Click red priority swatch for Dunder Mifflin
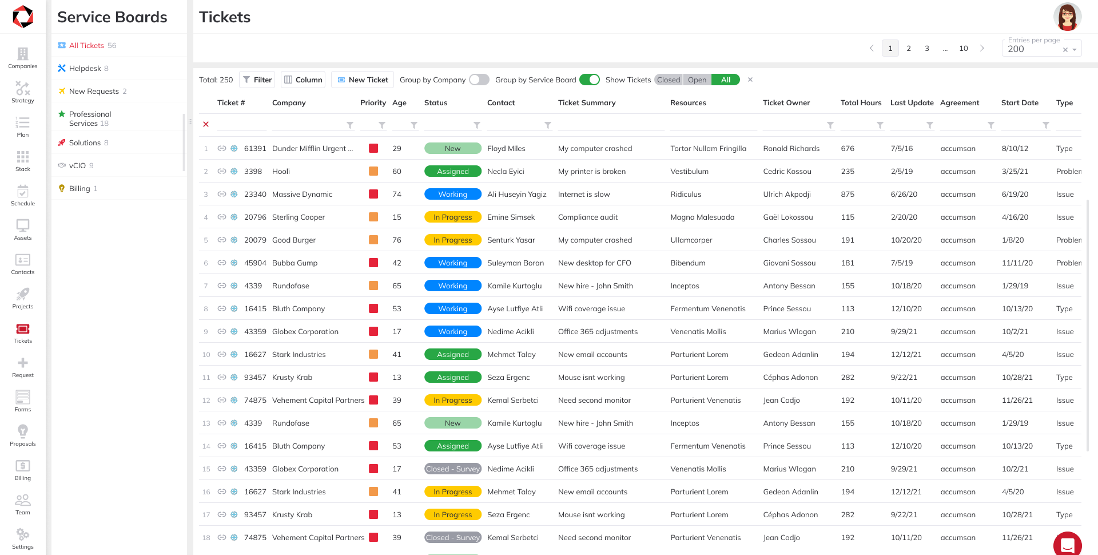 (373, 148)
